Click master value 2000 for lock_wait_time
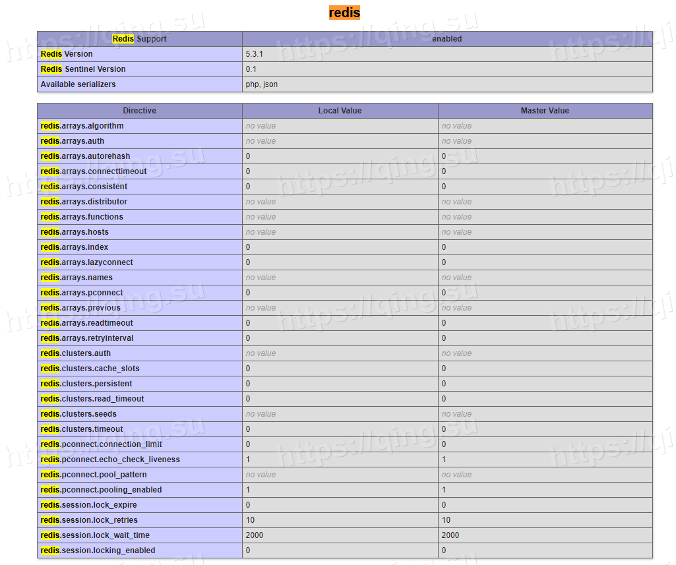Image resolution: width=676 pixels, height=565 pixels. 450,535
